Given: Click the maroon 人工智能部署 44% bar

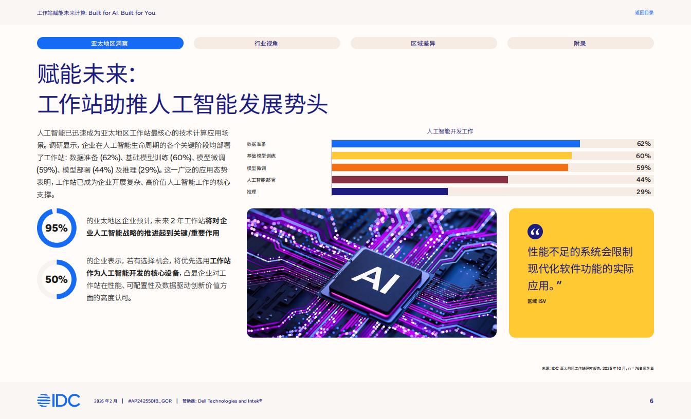Looking at the screenshot, I should click(x=420, y=180).
